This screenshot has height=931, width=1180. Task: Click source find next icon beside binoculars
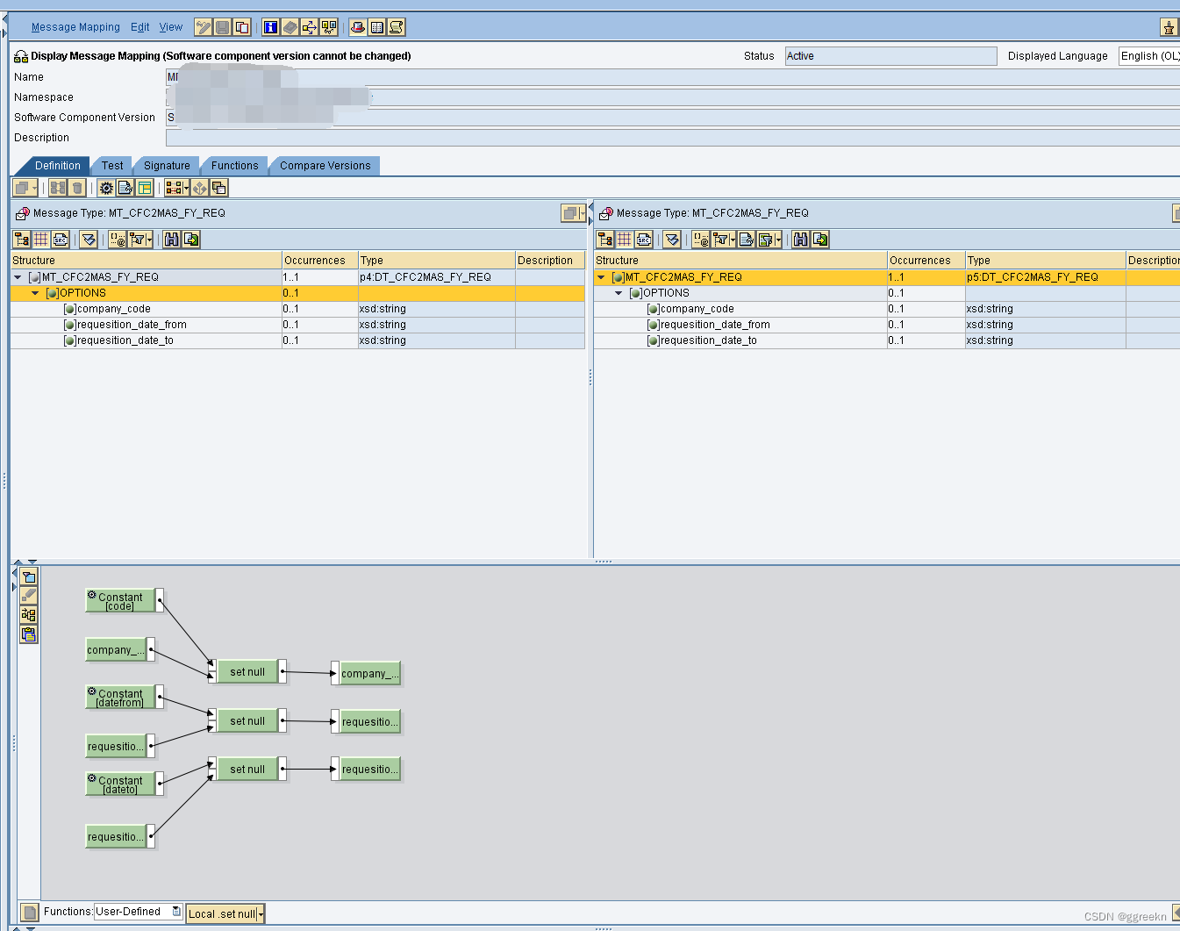pos(191,240)
